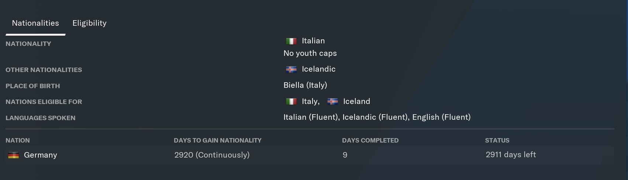Click the languages spoken text
628x180 pixels.
tap(377, 117)
